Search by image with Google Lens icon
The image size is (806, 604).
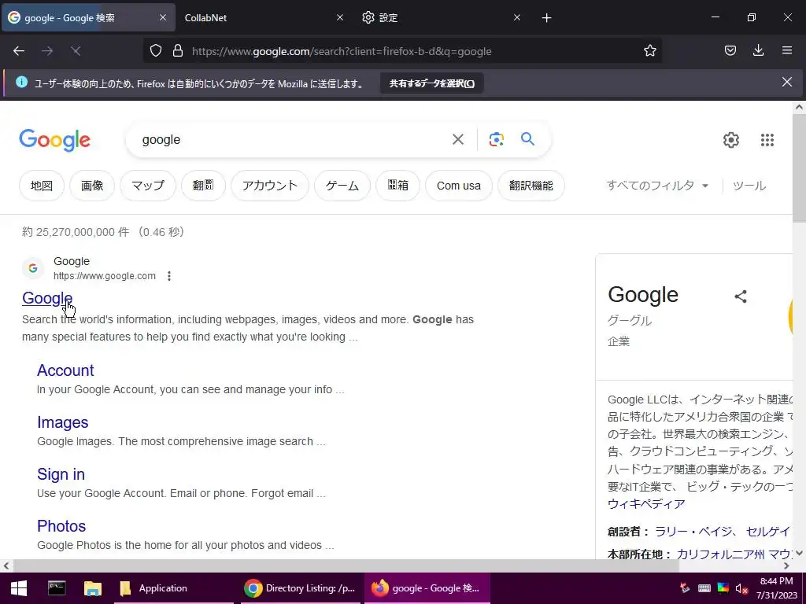(x=496, y=139)
